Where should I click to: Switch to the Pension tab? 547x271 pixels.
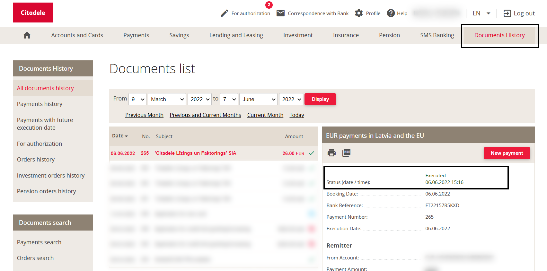click(x=389, y=35)
